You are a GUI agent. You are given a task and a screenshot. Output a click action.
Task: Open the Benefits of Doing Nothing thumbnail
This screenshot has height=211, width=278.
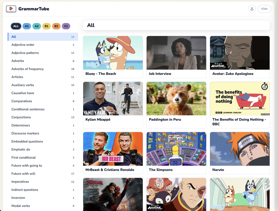[240, 99]
